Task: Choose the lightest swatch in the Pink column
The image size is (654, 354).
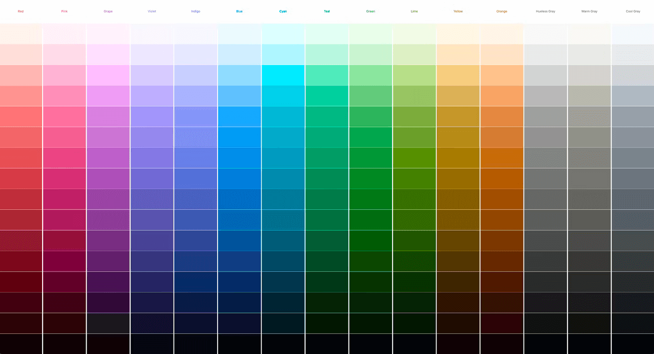Action: coord(65,34)
